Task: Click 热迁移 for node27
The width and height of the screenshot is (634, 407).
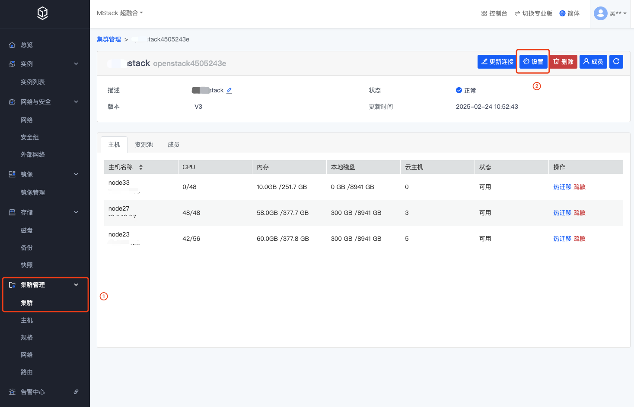Action: (x=562, y=213)
